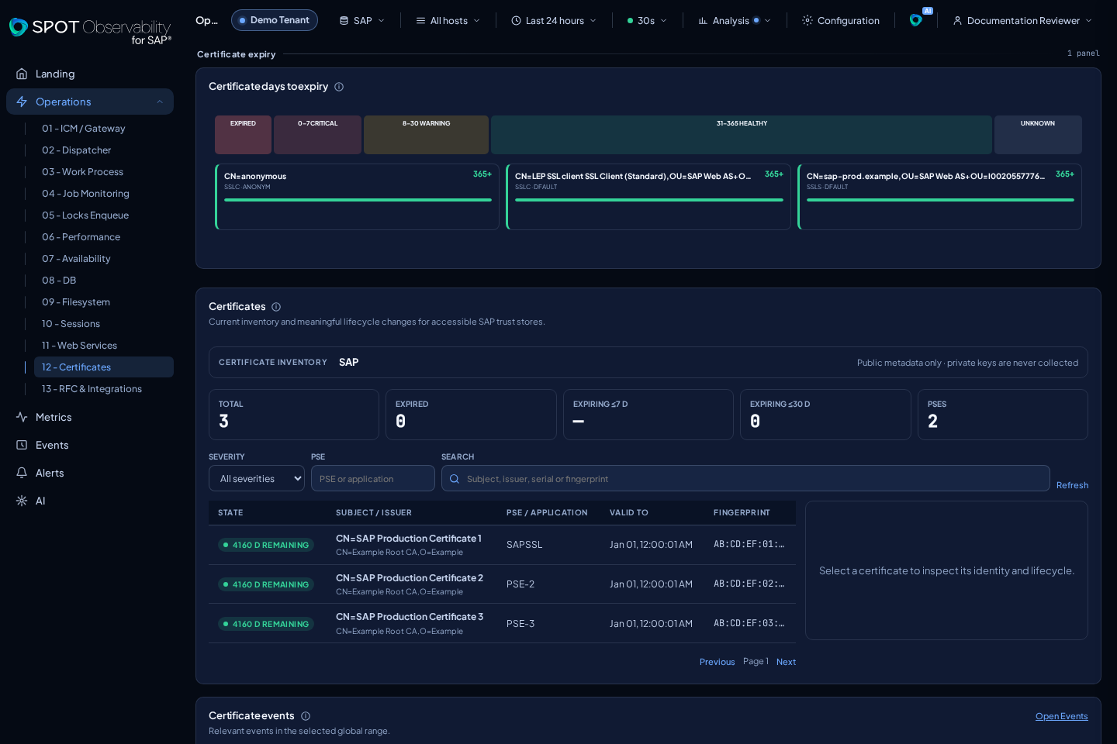Screen dimensions: 1117x744
Task: Open the All severities dropdown
Action: click(257, 478)
